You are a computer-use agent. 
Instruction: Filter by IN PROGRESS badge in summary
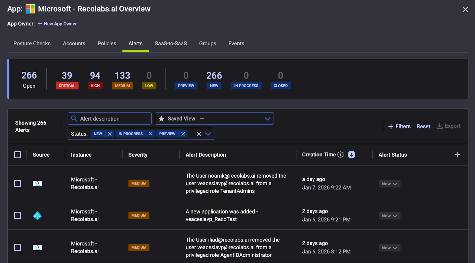click(246, 86)
